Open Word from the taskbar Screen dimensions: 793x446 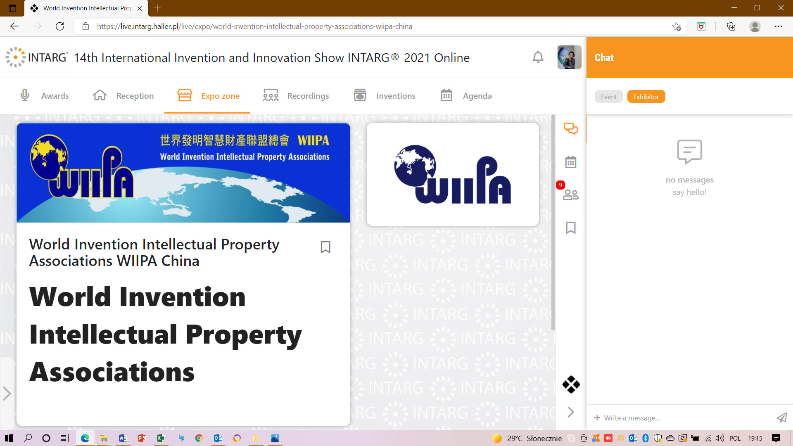123,438
